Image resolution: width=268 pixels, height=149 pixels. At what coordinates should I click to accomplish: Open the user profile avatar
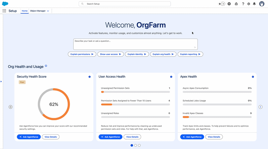(x=262, y=4)
